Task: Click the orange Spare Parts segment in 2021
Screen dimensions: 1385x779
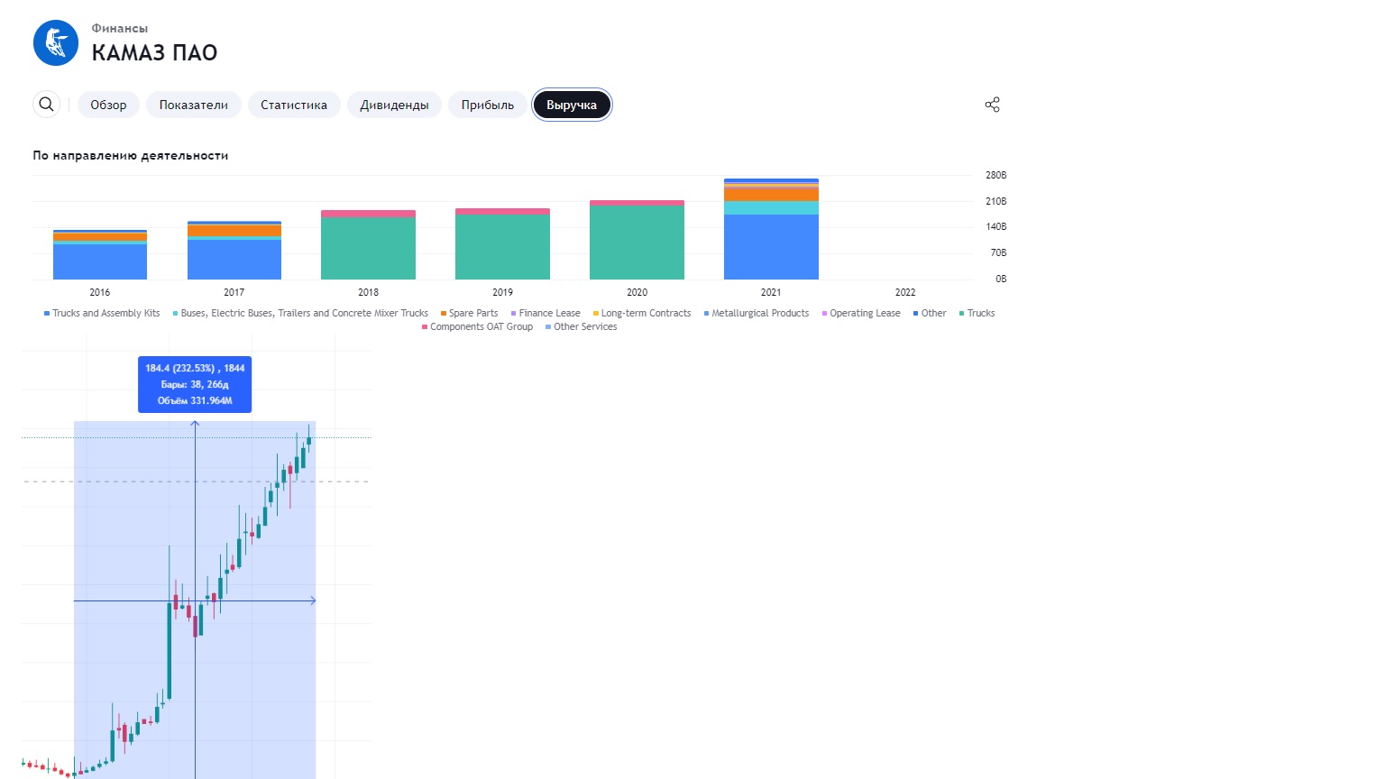Action: tap(771, 195)
